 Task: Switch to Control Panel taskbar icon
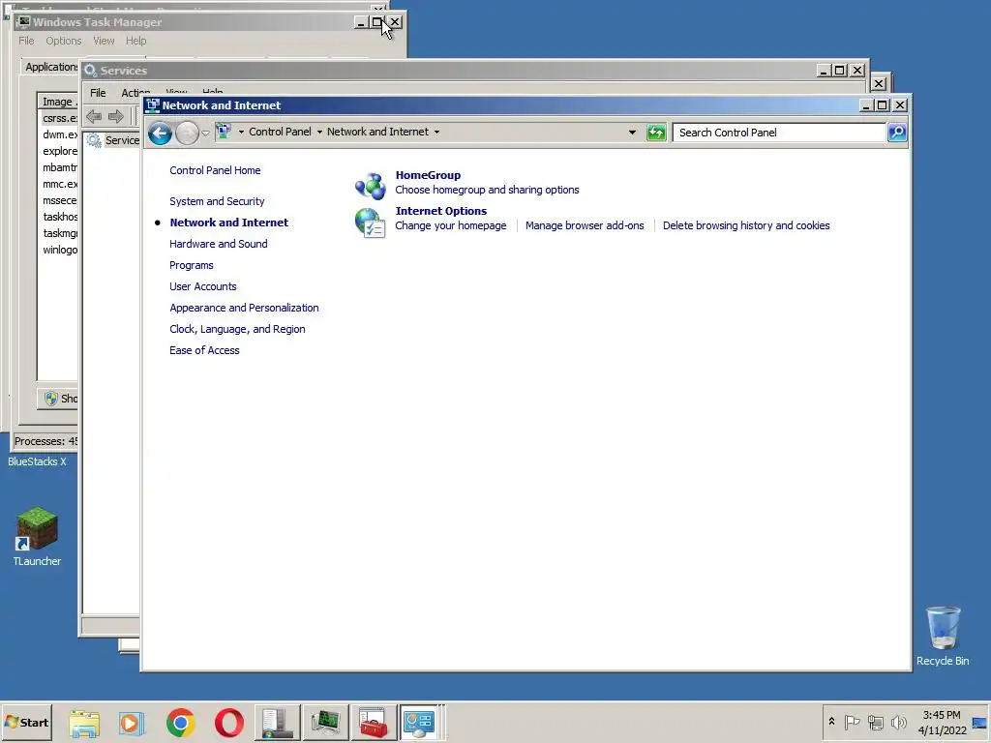[x=420, y=723]
